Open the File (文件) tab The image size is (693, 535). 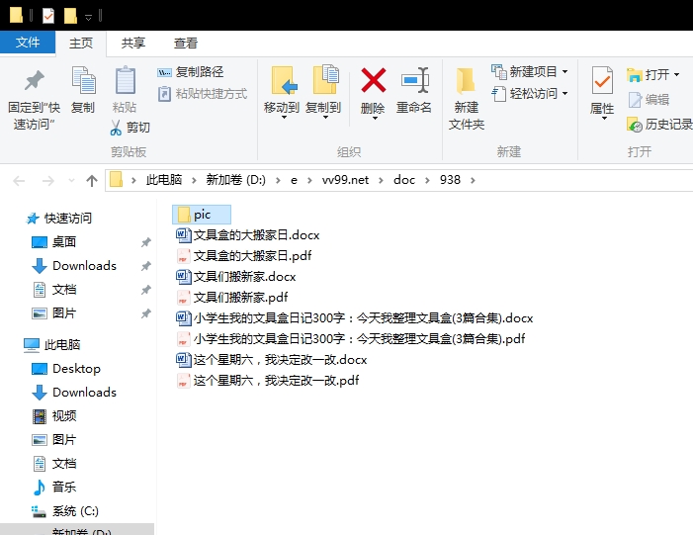(28, 42)
